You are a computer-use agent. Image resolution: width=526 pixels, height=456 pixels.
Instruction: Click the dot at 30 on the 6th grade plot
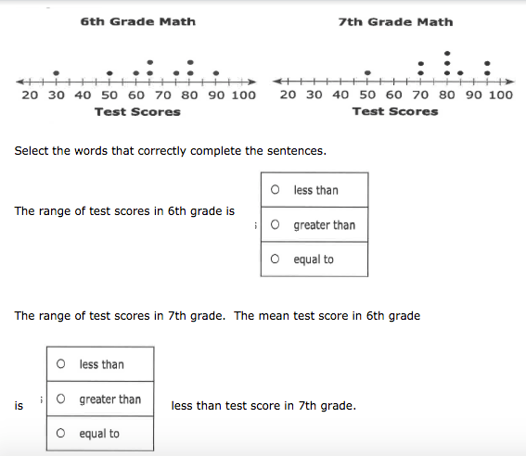coord(56,73)
